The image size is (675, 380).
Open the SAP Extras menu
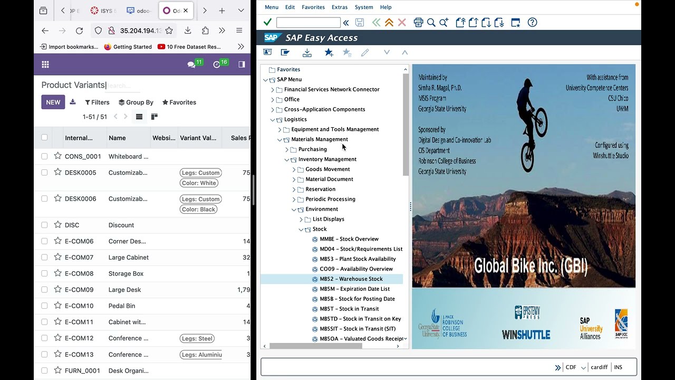tap(340, 7)
